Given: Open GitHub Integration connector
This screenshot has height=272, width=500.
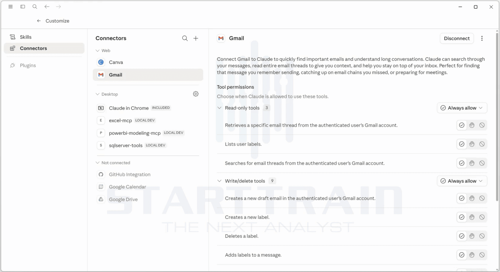Looking at the screenshot, I should (x=148, y=174).
